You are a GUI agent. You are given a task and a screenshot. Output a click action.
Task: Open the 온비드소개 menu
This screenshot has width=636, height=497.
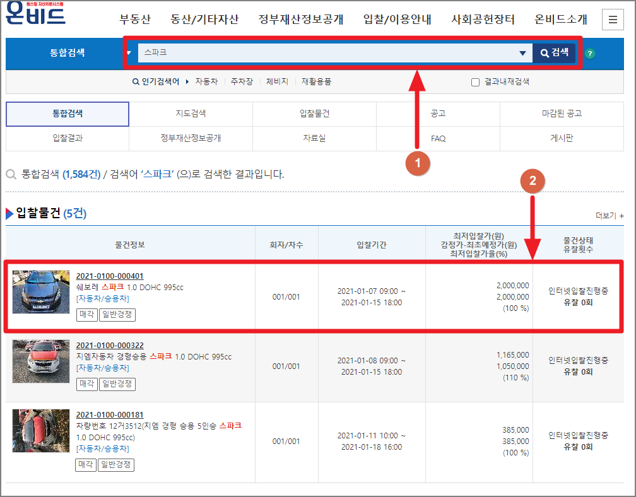point(560,19)
